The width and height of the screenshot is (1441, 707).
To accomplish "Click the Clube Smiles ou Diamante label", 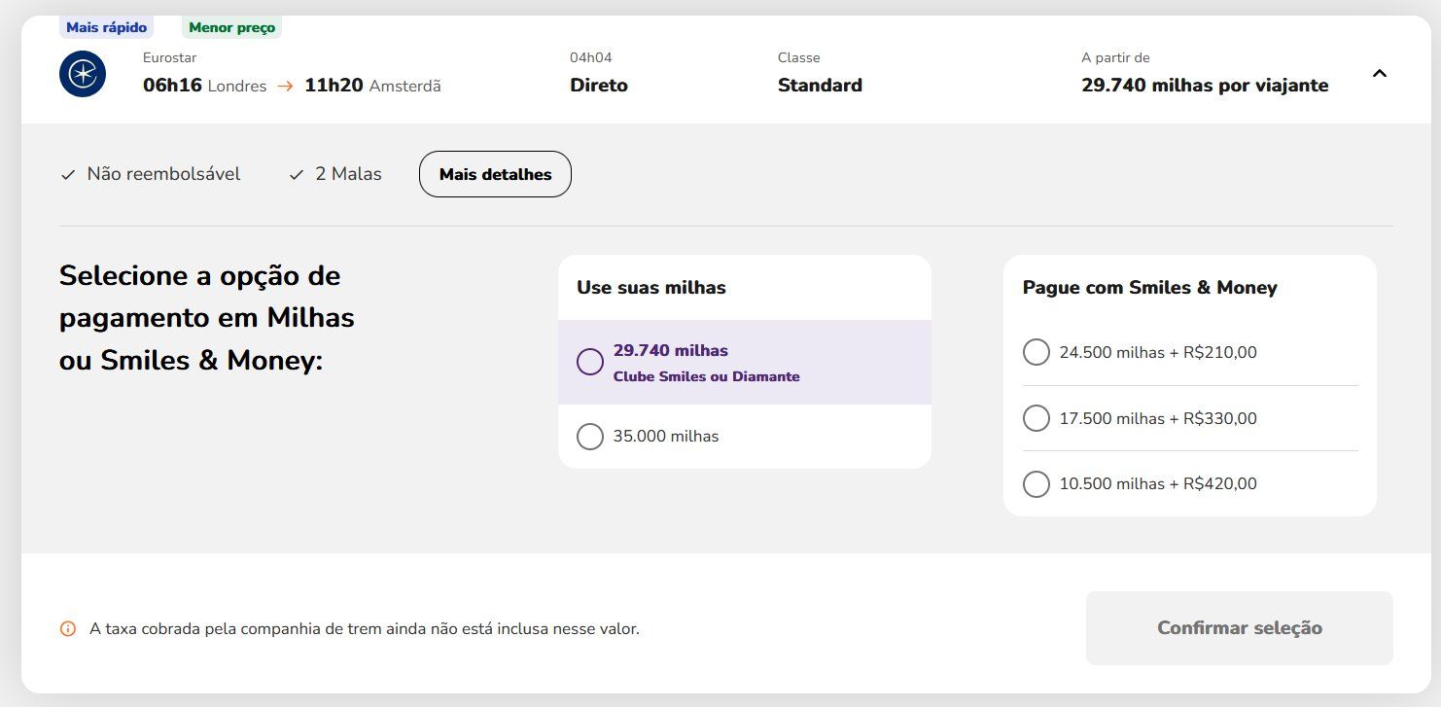I will [x=707, y=376].
